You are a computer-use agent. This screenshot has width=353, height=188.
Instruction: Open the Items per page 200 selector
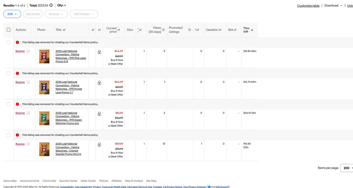pos(347,168)
